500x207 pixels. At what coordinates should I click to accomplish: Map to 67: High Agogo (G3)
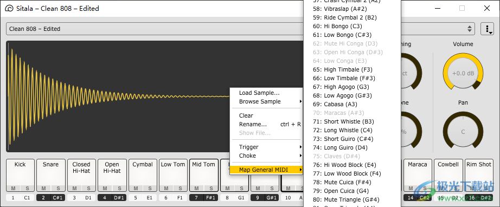(x=352, y=87)
